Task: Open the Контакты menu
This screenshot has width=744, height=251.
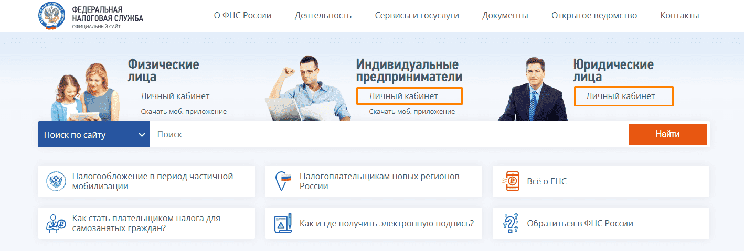Action: click(x=680, y=15)
